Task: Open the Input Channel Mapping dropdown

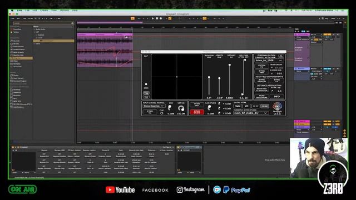Action: pos(154,106)
